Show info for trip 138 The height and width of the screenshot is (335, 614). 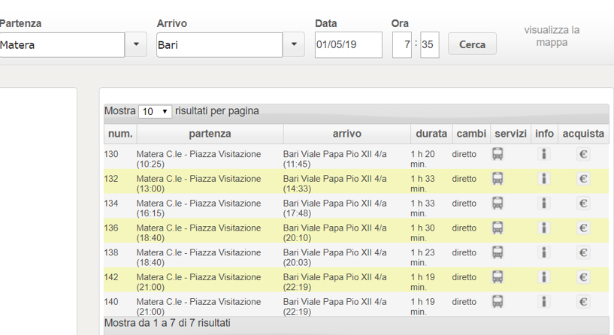[x=543, y=253]
